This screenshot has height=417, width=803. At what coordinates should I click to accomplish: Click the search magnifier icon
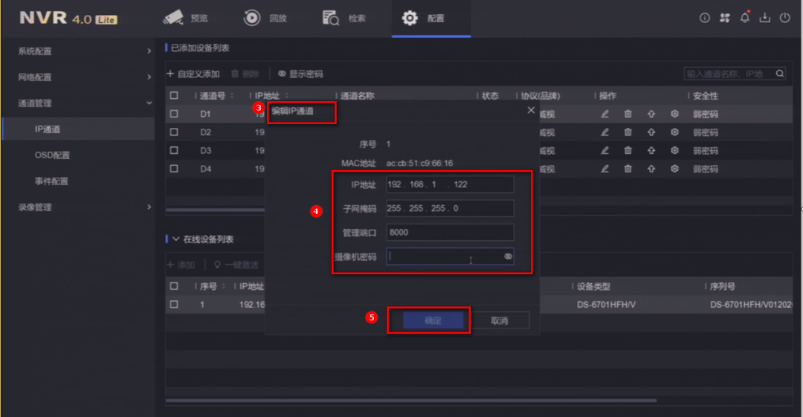tap(779, 74)
